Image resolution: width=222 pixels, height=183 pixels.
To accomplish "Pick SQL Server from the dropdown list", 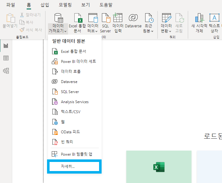I will (x=75, y=92).
